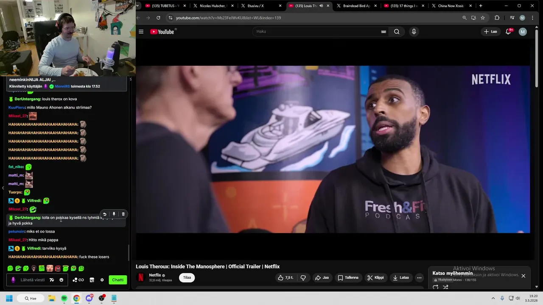This screenshot has width=543, height=305.
Task: Create a clip with Klippi
Action: tap(375, 277)
